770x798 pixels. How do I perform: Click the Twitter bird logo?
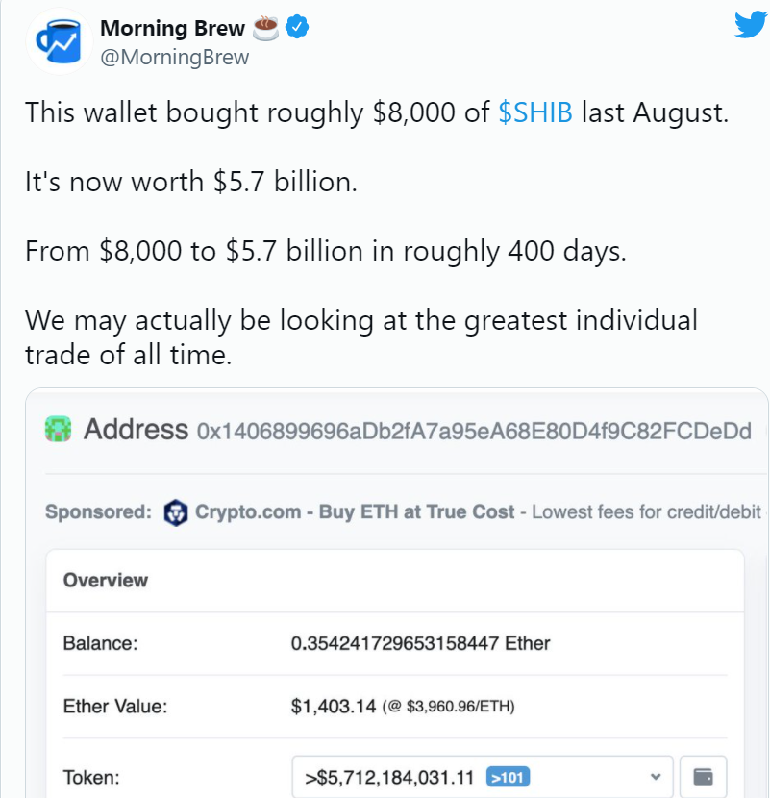point(751,24)
